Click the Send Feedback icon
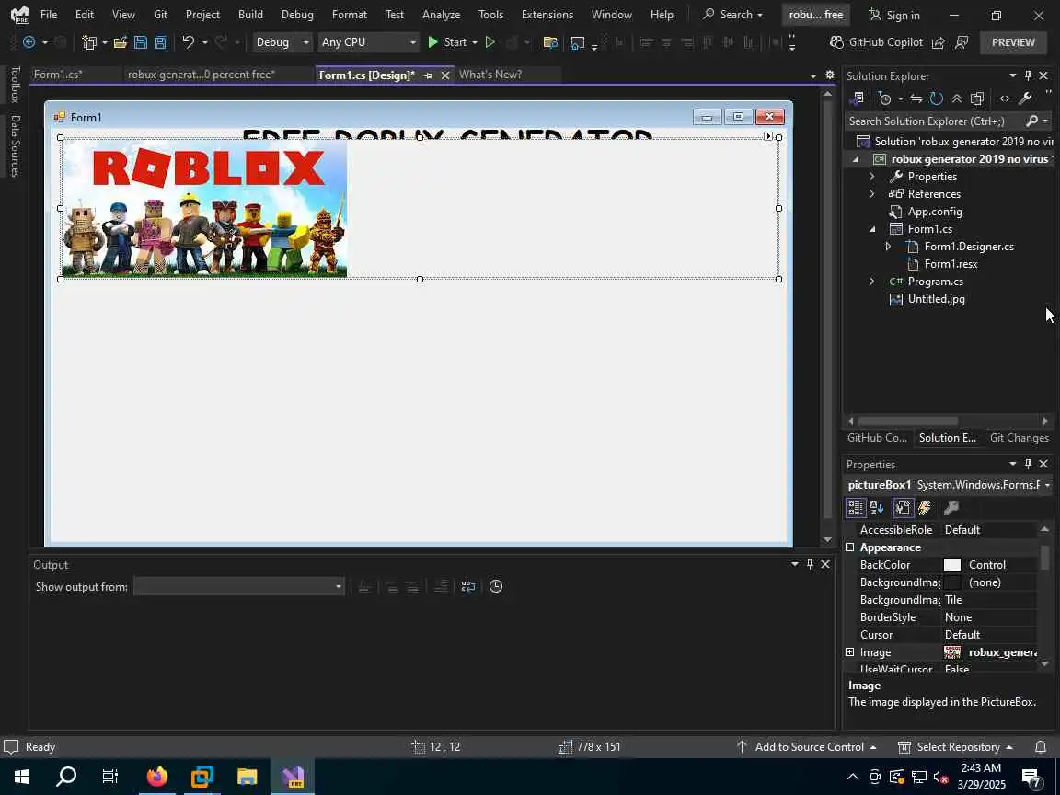This screenshot has height=795, width=1060. 962,42
